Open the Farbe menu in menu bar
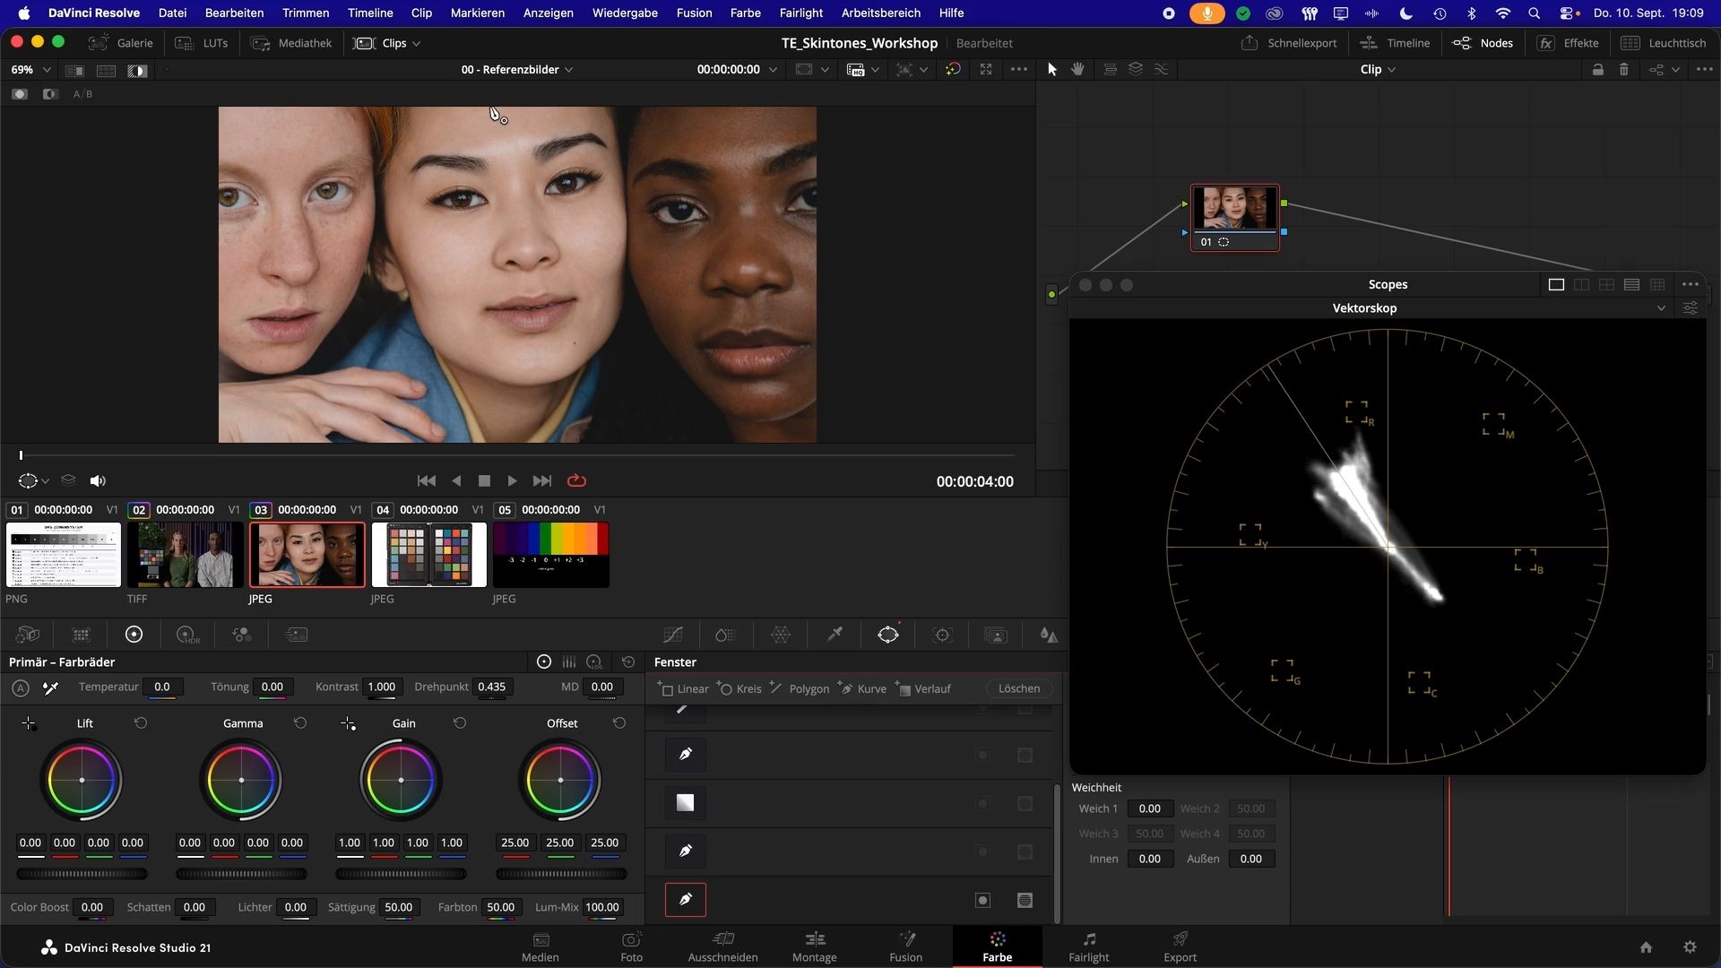Viewport: 1721px width, 968px height. 745,13
